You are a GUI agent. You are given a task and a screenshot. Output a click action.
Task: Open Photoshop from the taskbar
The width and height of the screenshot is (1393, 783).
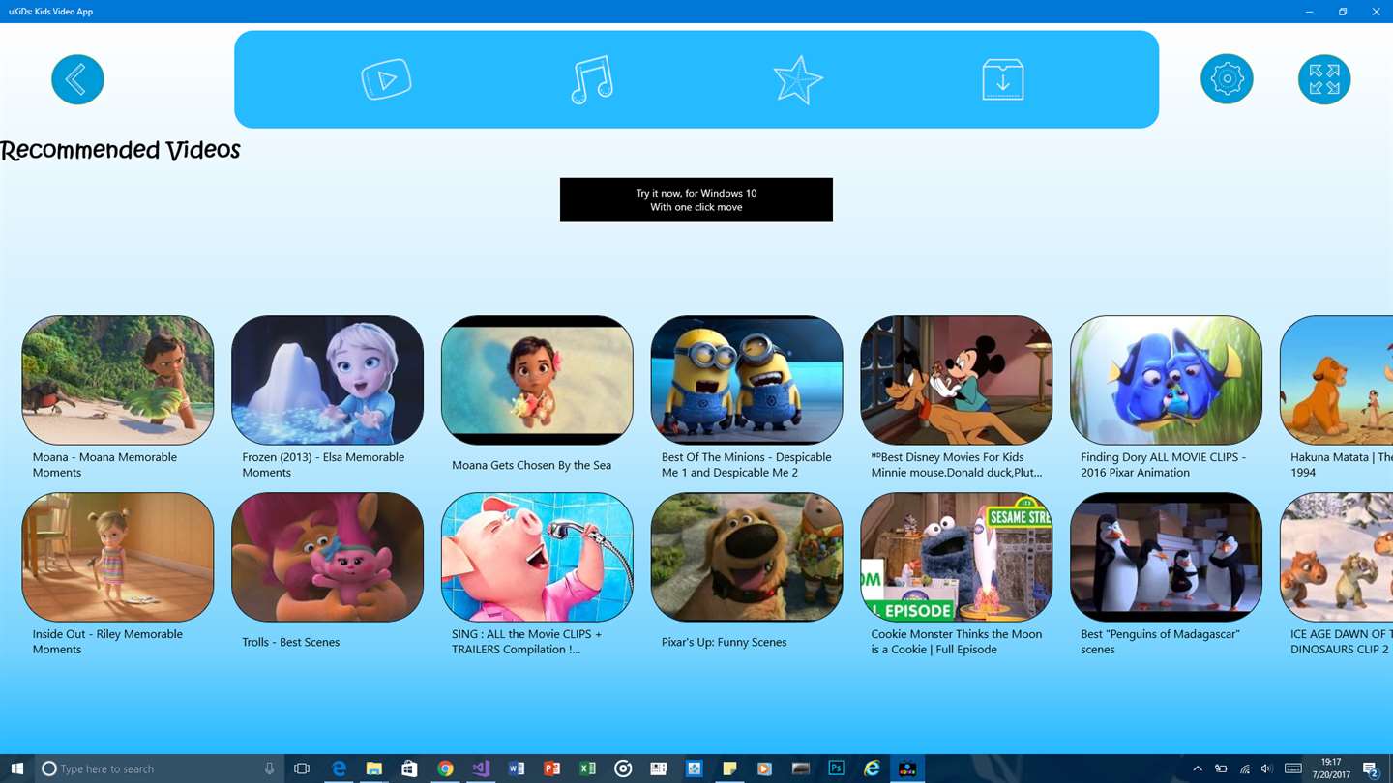click(x=837, y=768)
